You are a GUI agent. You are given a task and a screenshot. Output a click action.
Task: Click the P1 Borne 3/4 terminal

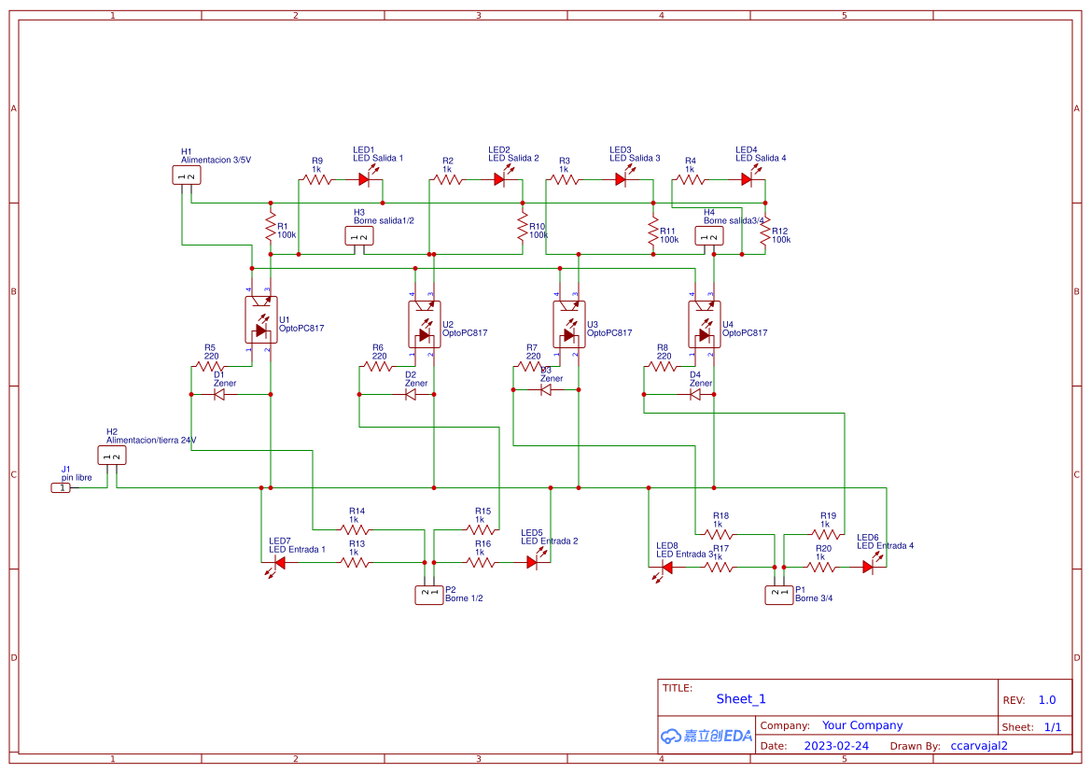(779, 593)
